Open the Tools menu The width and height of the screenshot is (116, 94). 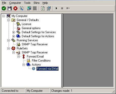27,3
